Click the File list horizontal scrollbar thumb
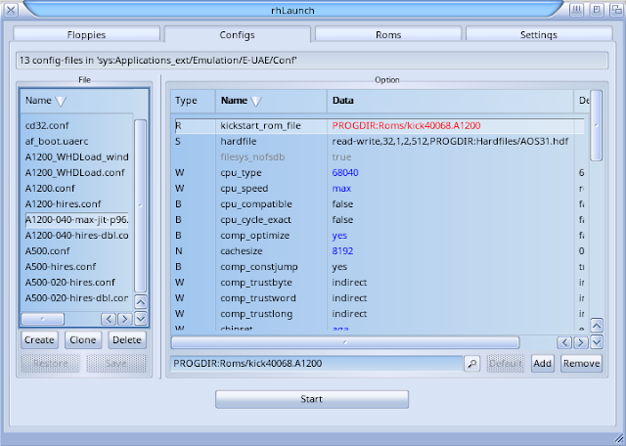Screen dimensions: 626x446 click(42, 319)
